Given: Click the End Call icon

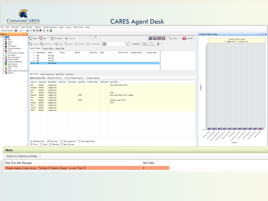Looking at the screenshot, I should 42,44.
